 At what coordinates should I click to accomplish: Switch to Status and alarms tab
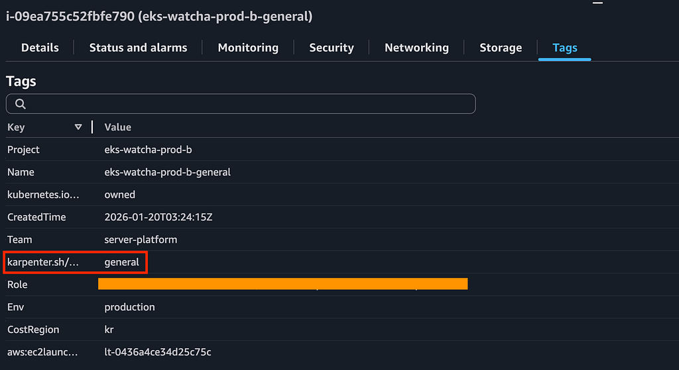(x=138, y=48)
